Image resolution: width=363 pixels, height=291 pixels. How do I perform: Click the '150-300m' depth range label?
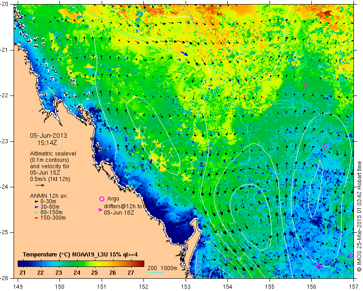pos(53,218)
